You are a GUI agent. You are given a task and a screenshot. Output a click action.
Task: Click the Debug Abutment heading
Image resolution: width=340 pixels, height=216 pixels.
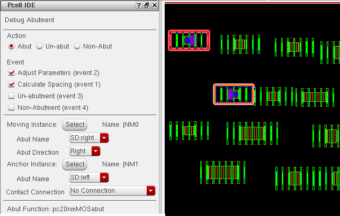[x=30, y=20]
